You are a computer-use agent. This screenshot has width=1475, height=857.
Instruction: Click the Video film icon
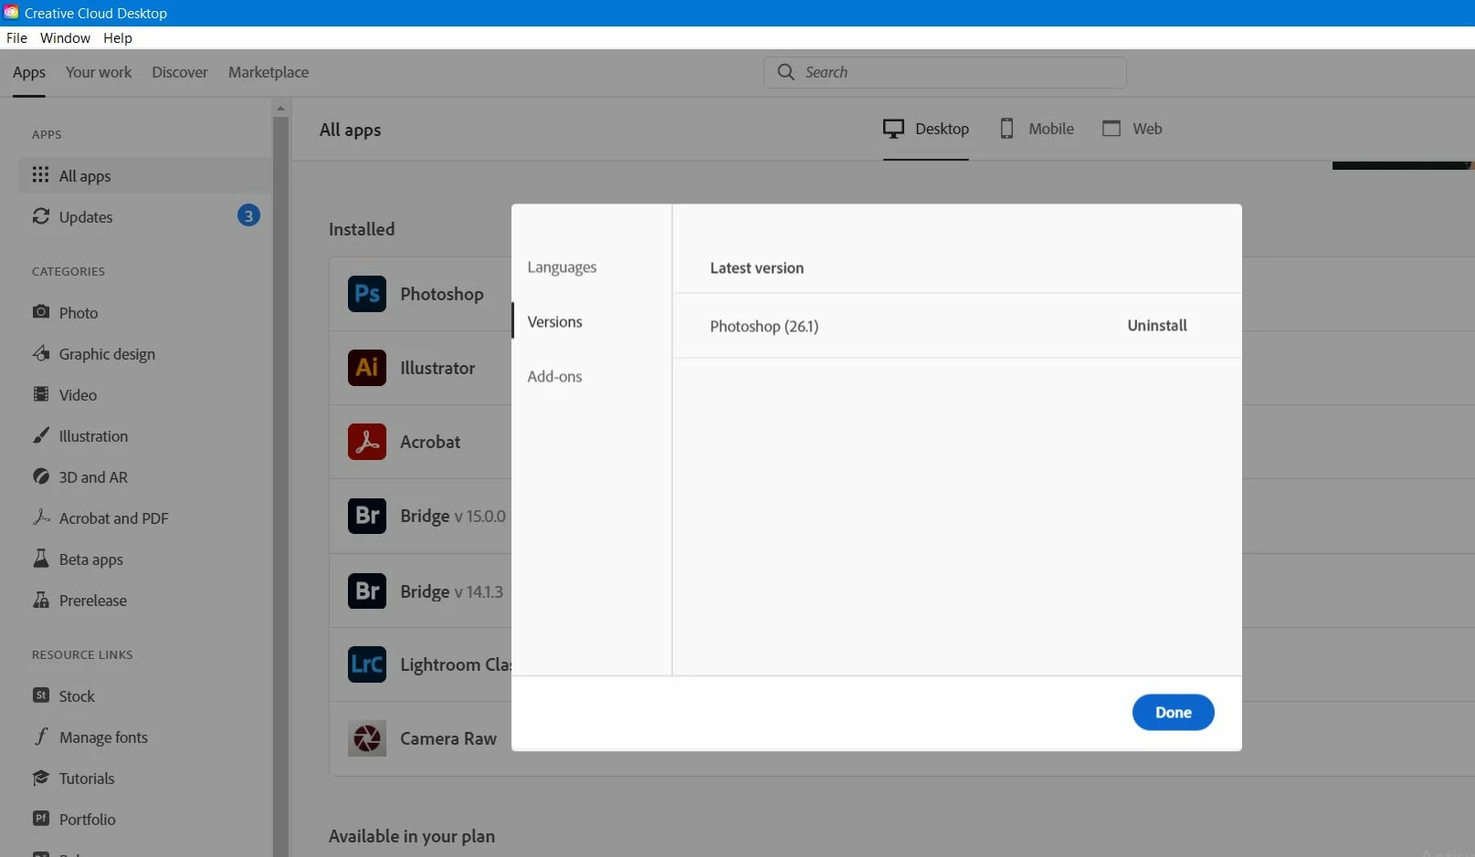[x=41, y=394]
